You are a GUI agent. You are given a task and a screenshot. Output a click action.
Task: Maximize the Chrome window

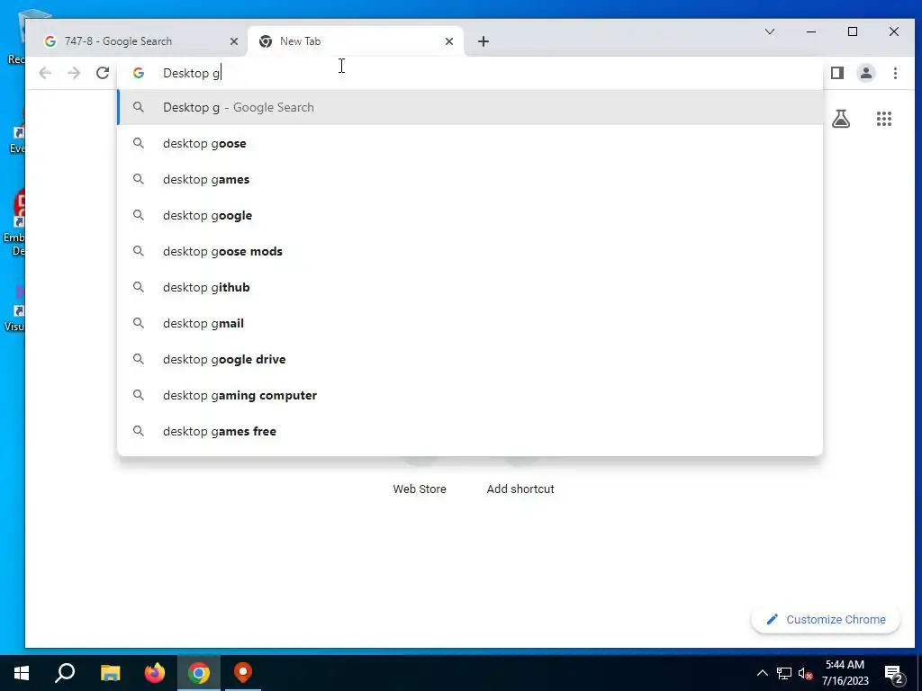[853, 31]
